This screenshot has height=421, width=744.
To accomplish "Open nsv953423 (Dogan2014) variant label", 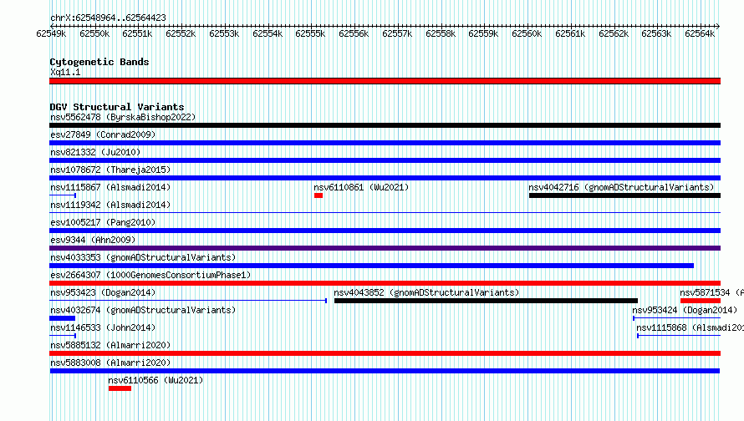I will [103, 292].
